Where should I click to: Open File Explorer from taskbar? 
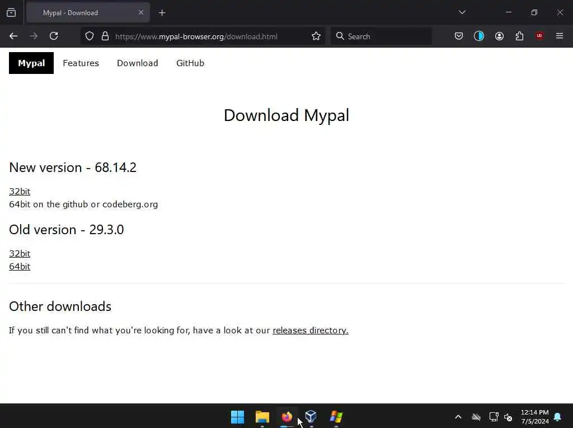pyautogui.click(x=262, y=417)
